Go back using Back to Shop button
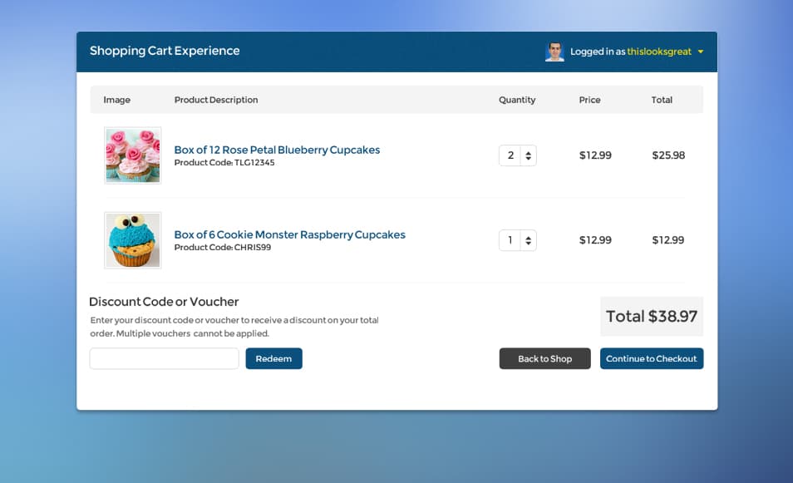The image size is (793, 483). [x=544, y=358]
